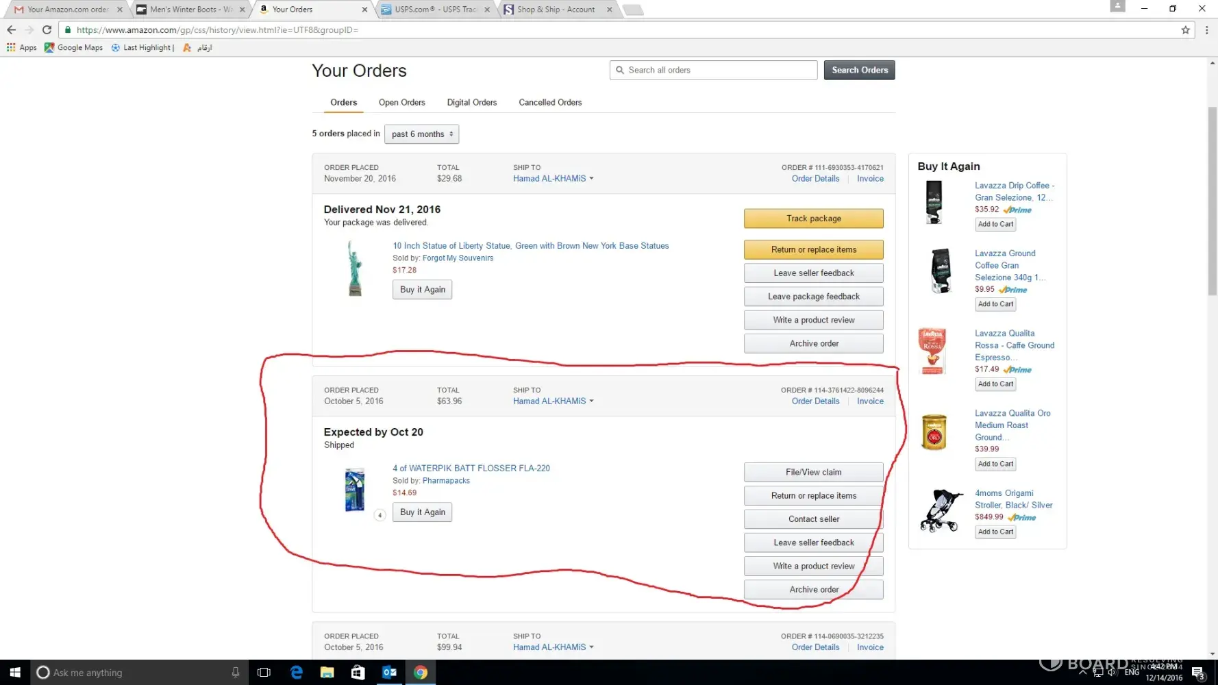The height and width of the screenshot is (685, 1218).
Task: Switch to the Open Orders tab
Action: coord(401,103)
